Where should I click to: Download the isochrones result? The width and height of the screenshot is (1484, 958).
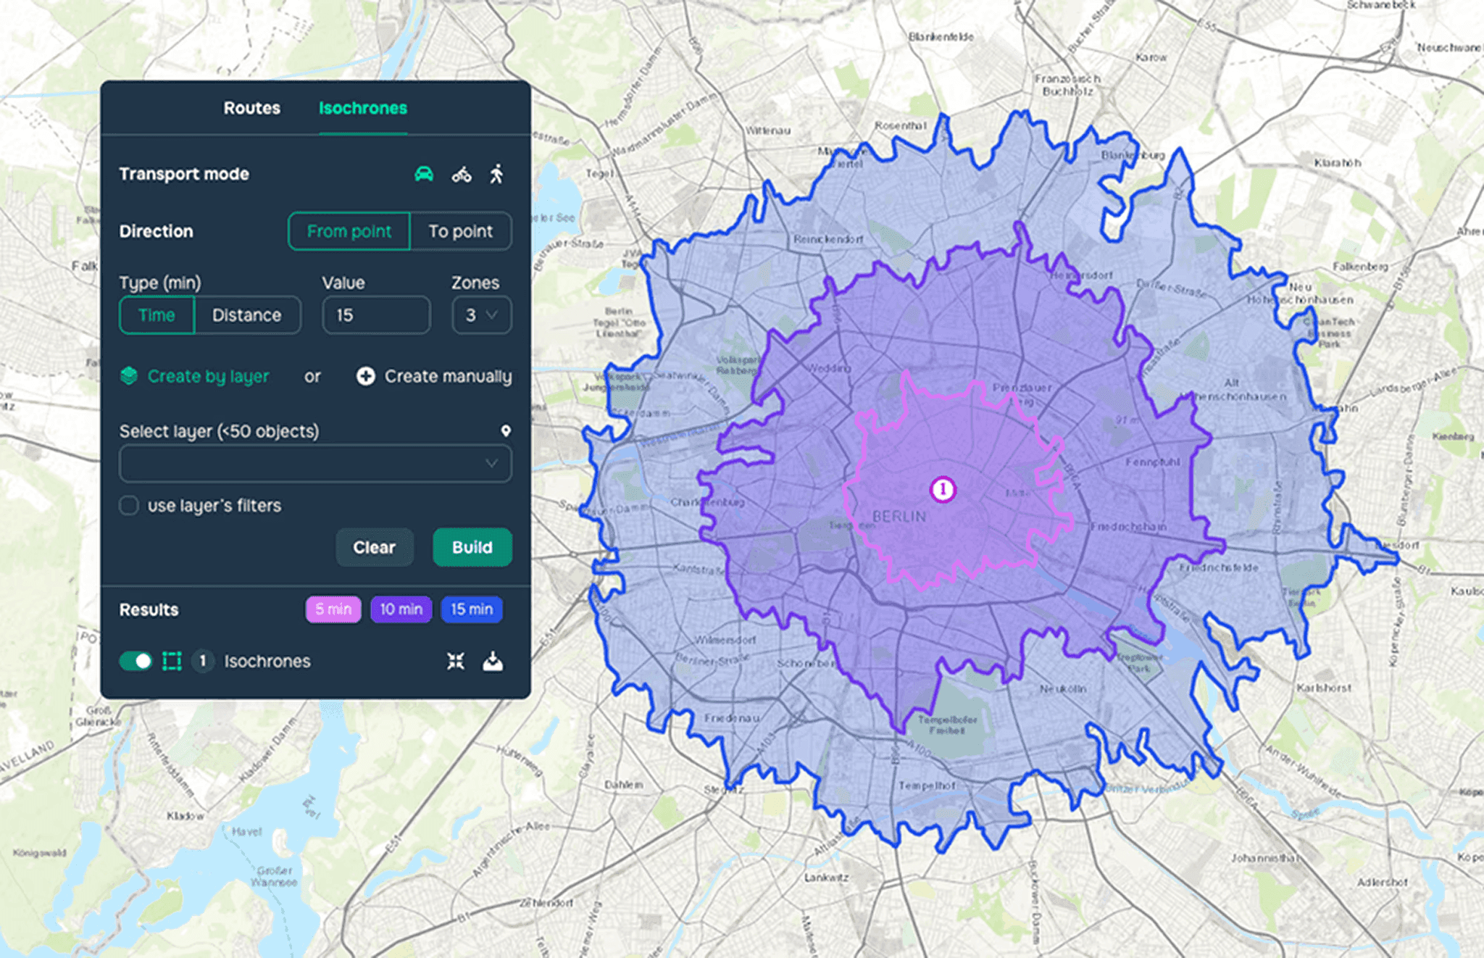(493, 661)
